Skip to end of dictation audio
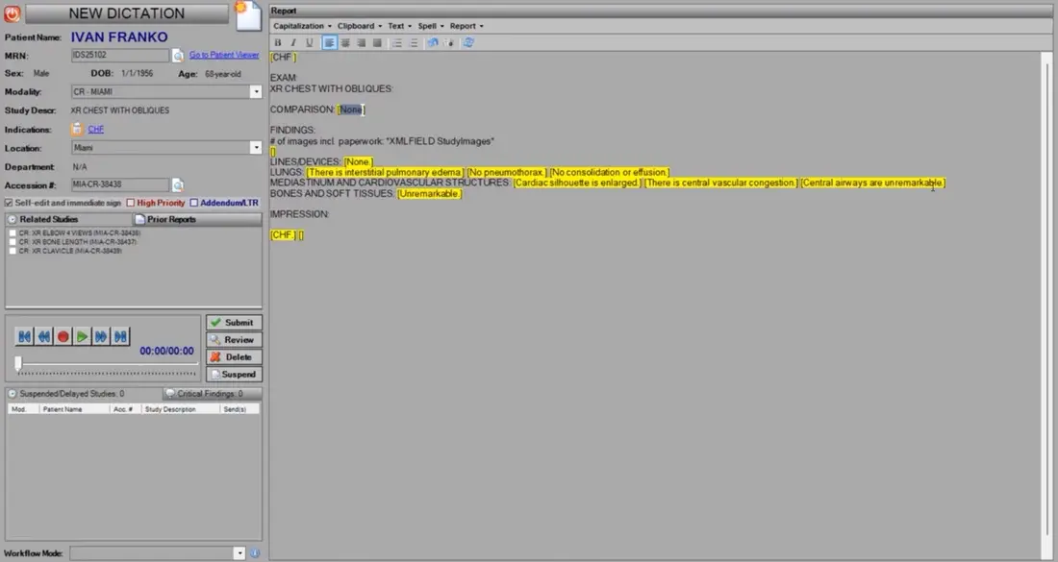This screenshot has height=562, width=1058. (120, 336)
